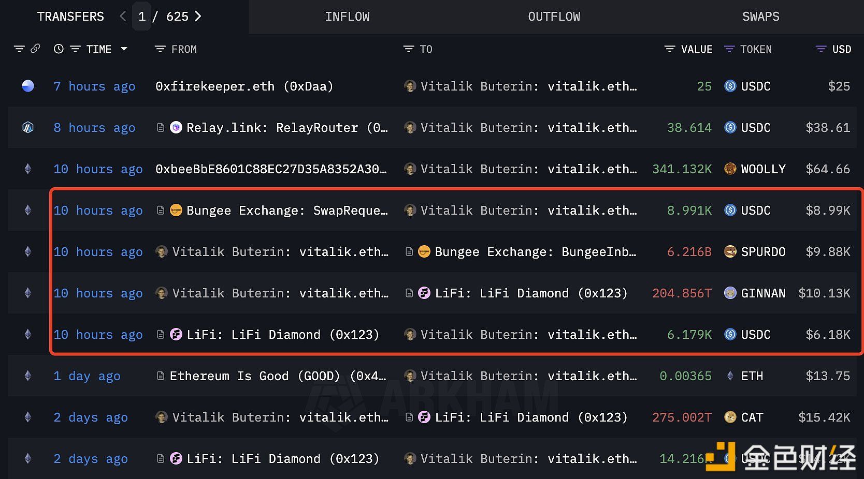The image size is (864, 479).
Task: Click the Arbitrum chain icon in the second row
Action: coord(28,127)
